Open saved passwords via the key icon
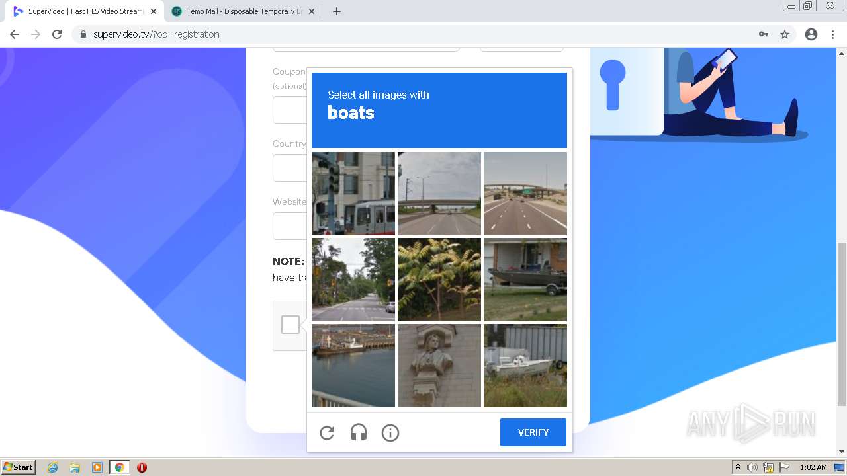Screen dimensions: 847x476 click(764, 34)
